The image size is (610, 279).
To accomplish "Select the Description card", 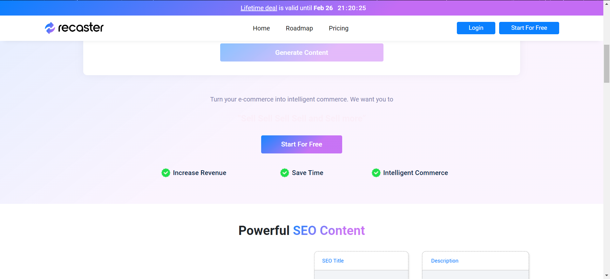I will click(475, 265).
